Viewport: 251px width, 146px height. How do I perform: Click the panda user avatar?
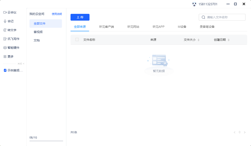click(194, 4)
